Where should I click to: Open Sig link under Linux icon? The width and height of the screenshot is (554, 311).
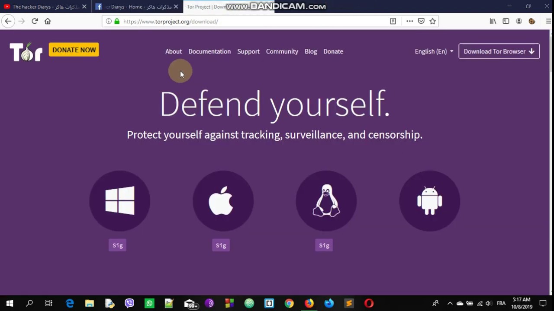pos(324,245)
